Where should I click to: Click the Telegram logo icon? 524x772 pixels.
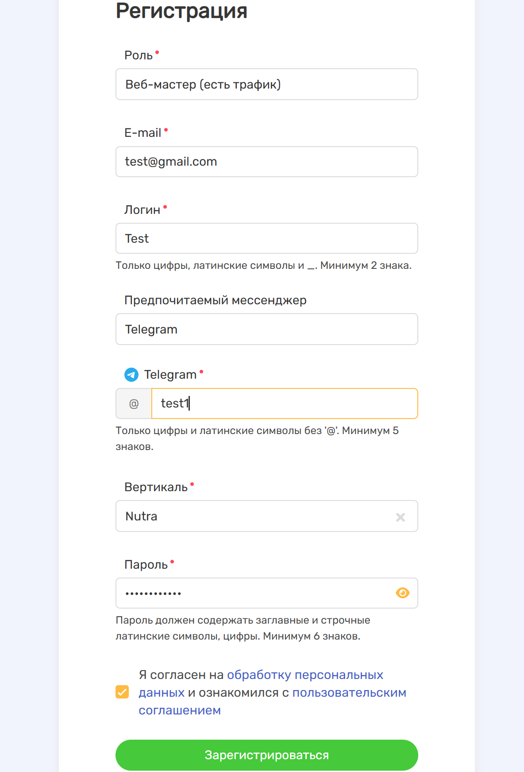(x=131, y=375)
